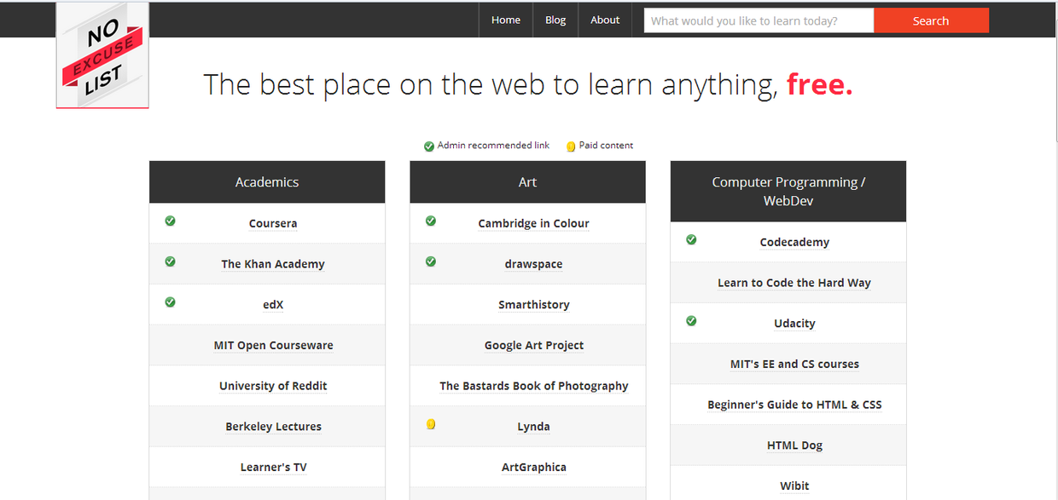Open Cambridge in Colour link
Screen dimensions: 1058x500
[533, 224]
